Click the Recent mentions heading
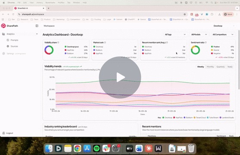The image size is (240, 155). [x=152, y=127]
